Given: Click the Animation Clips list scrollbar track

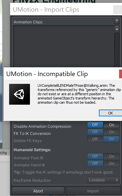Looking at the screenshot, I should 117,50.
